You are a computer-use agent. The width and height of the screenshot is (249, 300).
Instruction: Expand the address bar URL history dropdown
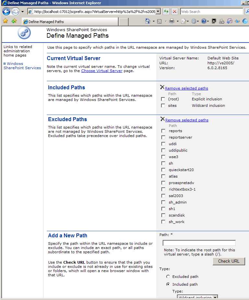click(x=158, y=11)
